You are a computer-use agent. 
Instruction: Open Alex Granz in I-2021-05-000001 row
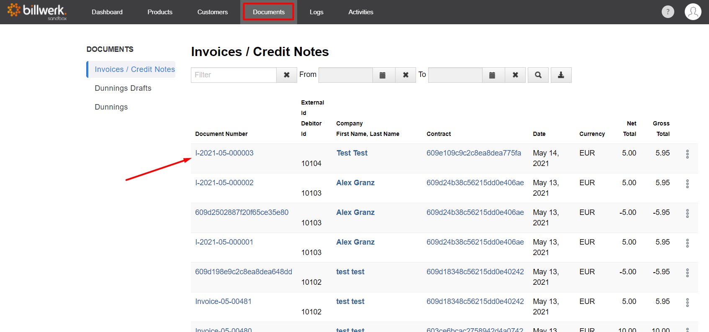[355, 242]
